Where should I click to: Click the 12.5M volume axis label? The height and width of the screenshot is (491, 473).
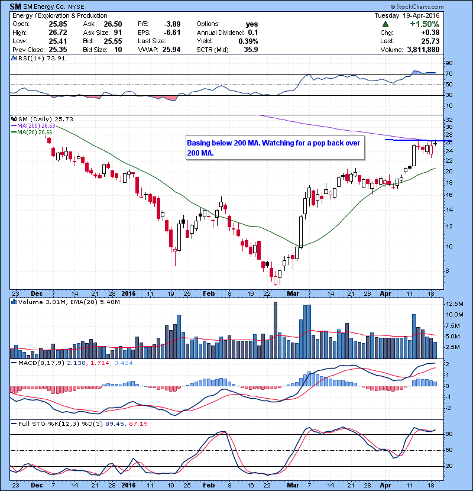455,303
